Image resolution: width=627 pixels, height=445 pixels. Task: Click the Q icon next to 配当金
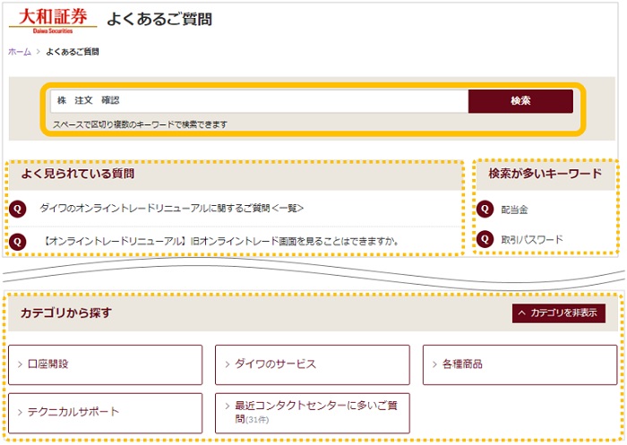point(485,209)
